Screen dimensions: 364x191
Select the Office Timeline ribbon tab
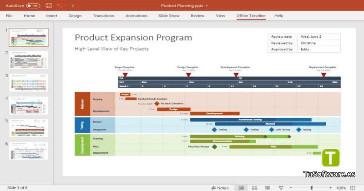(x=251, y=15)
